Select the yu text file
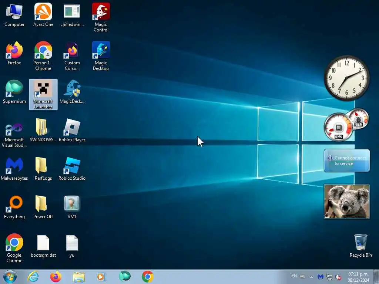This screenshot has width=379, height=284. (x=72, y=246)
